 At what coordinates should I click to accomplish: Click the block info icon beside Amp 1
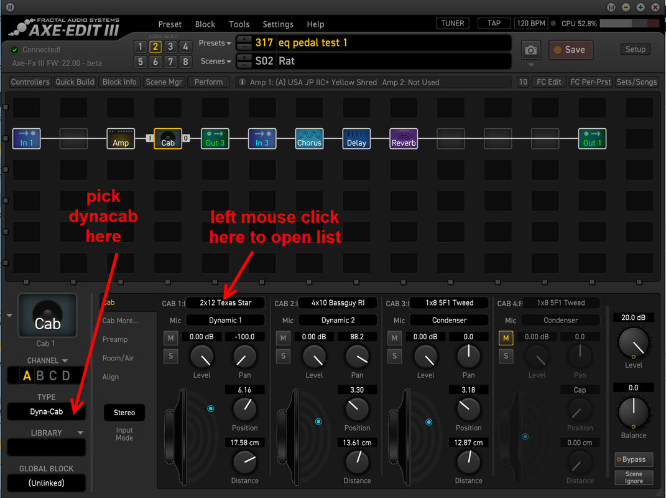click(242, 82)
